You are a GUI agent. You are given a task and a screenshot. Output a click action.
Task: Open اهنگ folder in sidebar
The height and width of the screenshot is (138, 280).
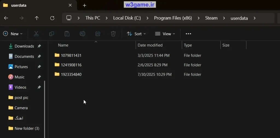point(19,118)
